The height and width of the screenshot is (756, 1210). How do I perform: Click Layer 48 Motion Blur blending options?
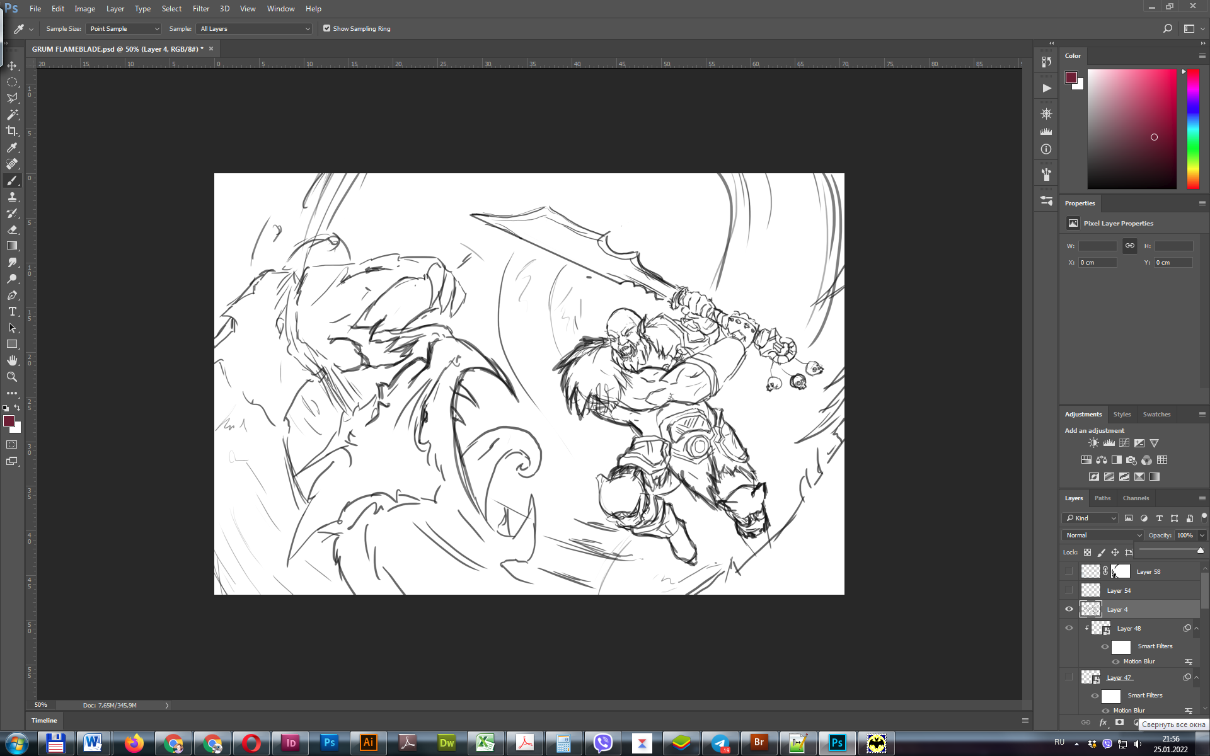[1188, 661]
